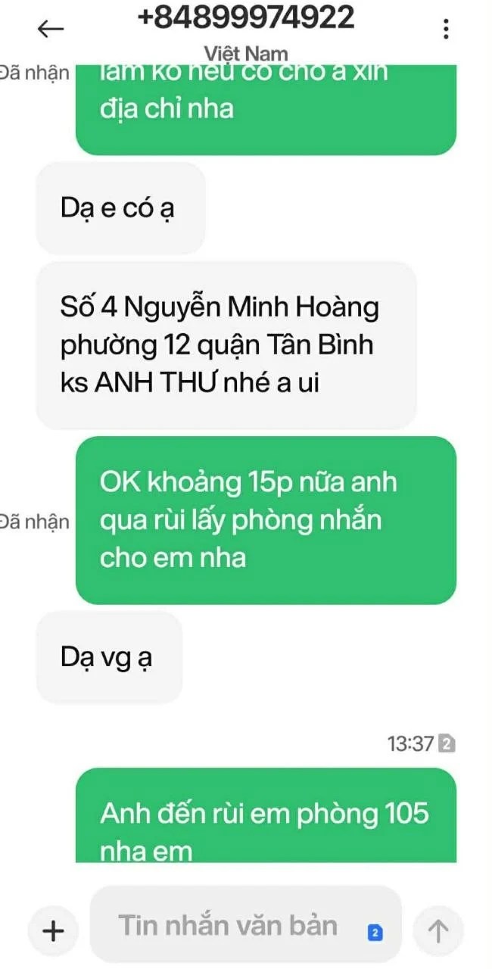Tap the +84899974922 contact header
Screen dimensions: 492x969
[x=246, y=17]
